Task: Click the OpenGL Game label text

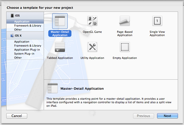Action: pos(92,32)
